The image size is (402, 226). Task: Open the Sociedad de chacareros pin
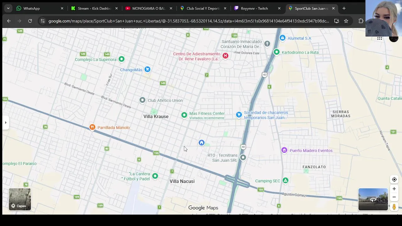pyautogui.click(x=239, y=115)
